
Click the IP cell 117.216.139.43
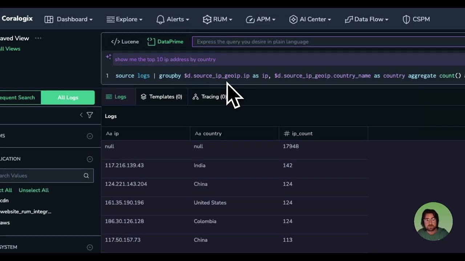point(124,165)
